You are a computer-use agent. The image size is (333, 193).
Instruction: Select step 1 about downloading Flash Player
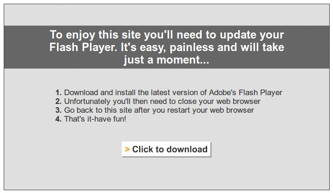click(x=173, y=92)
